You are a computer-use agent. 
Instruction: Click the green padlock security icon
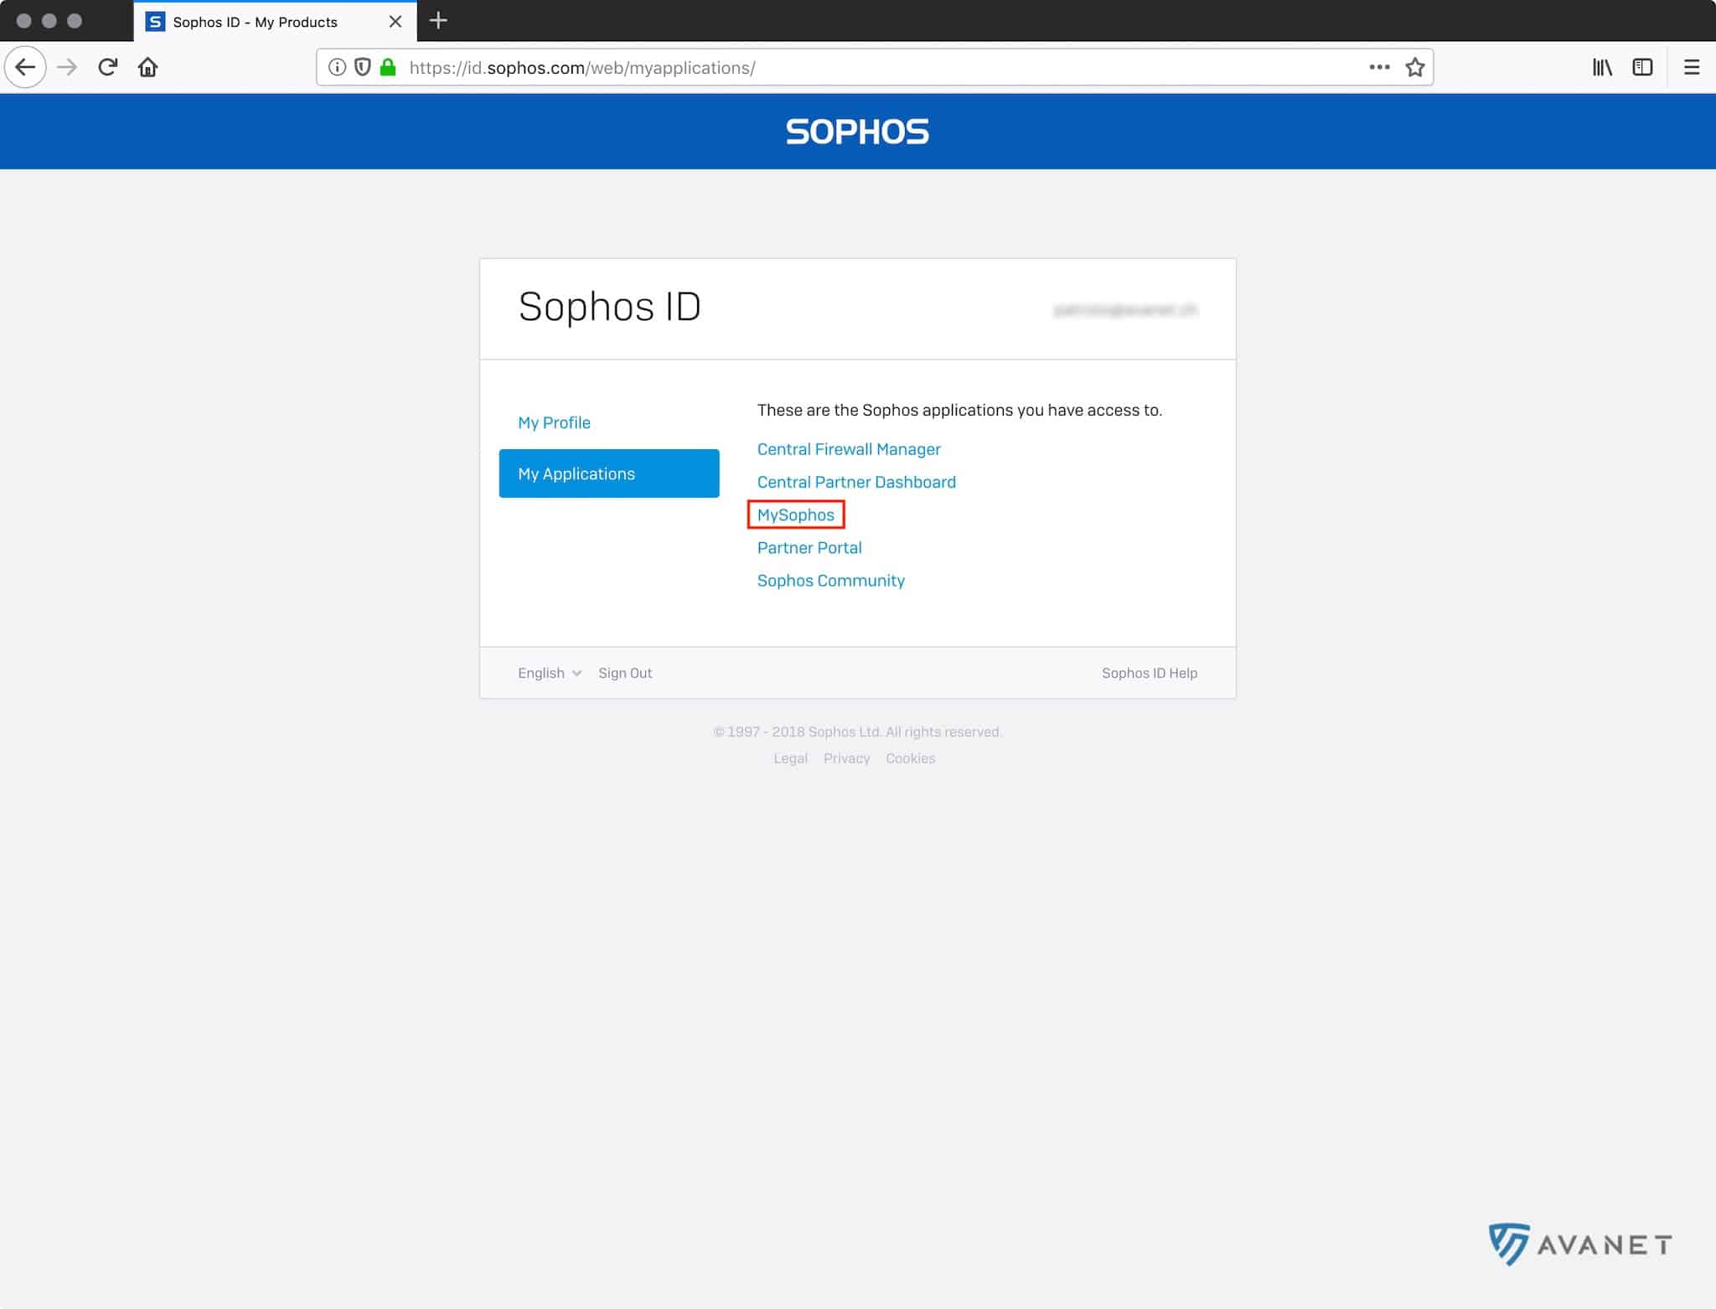387,67
